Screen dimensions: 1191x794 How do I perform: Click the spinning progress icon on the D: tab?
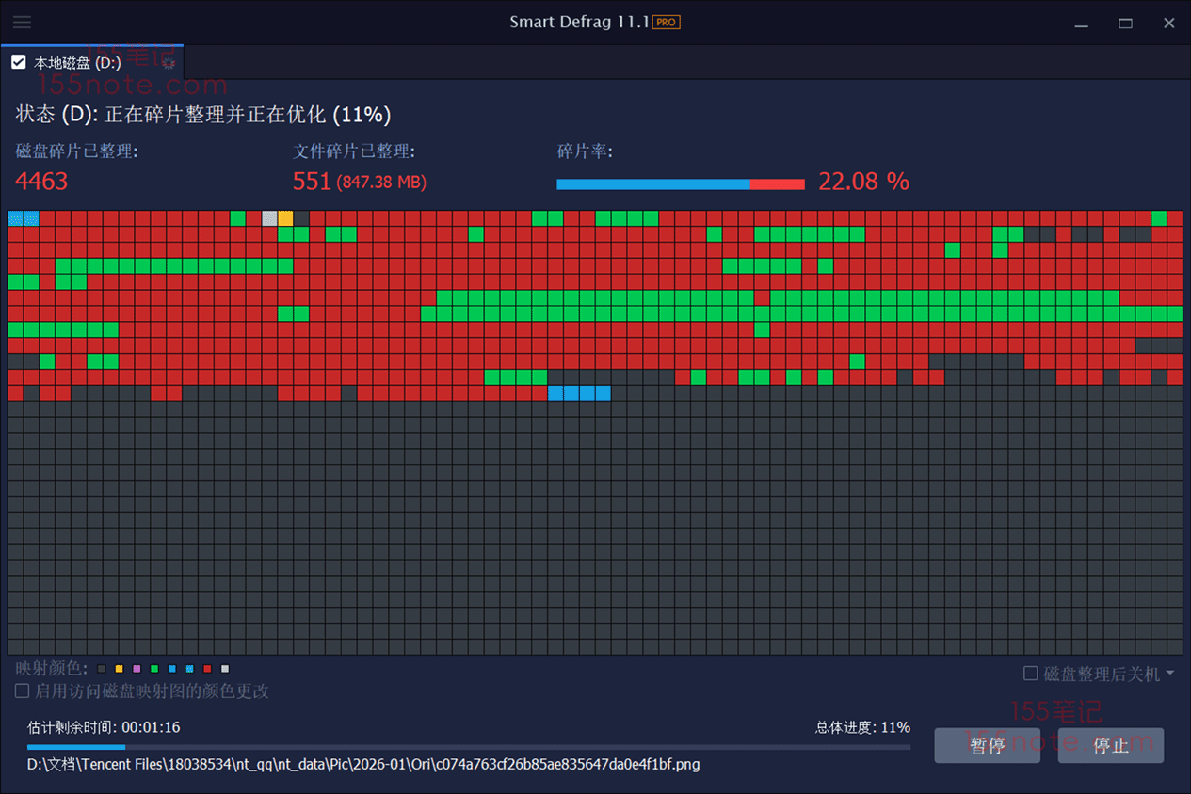(169, 63)
